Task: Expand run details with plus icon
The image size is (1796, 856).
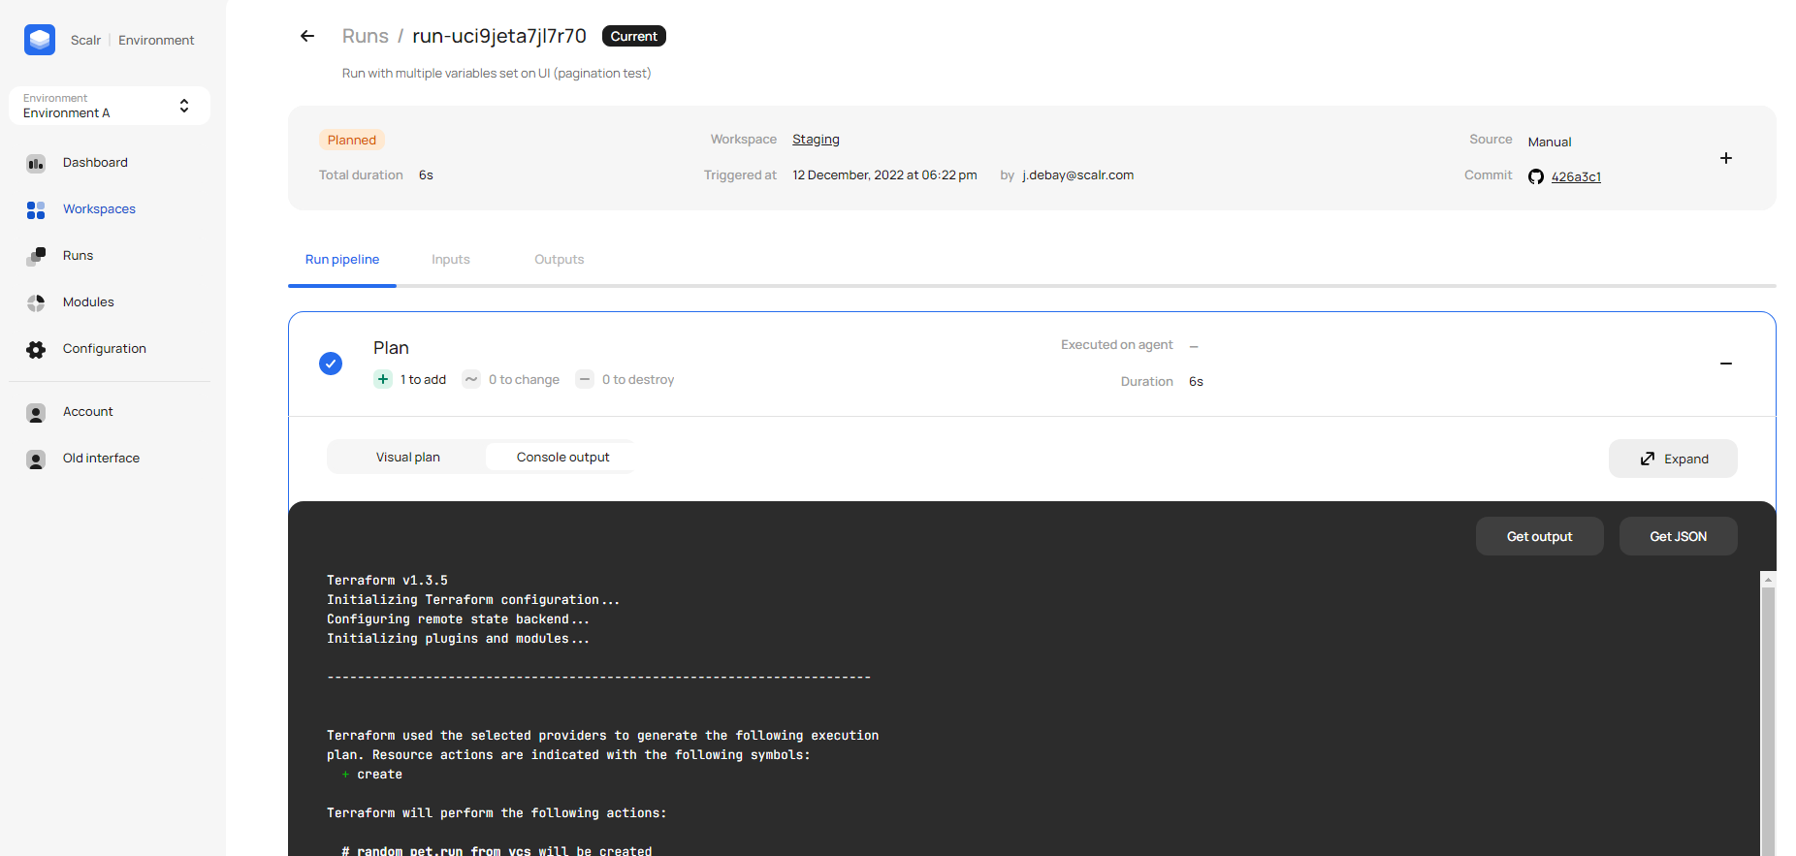Action: (1726, 158)
